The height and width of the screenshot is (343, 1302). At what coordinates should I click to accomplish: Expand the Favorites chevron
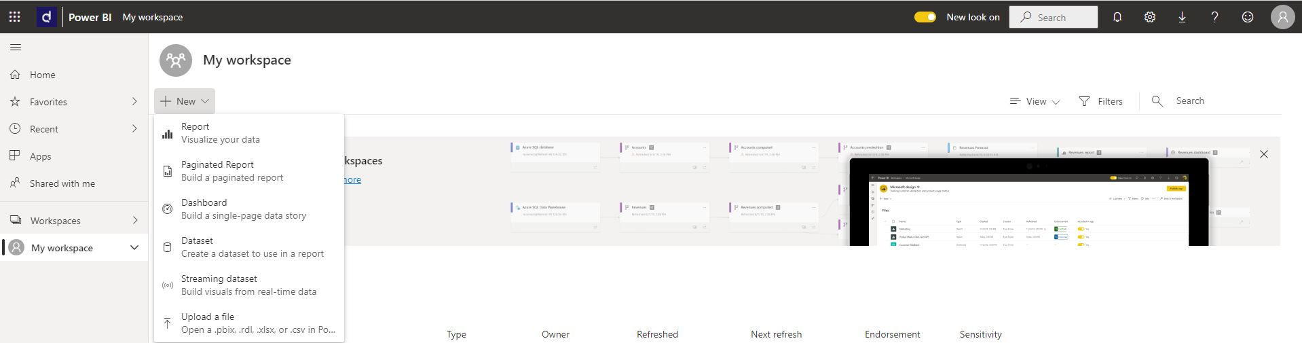[134, 101]
